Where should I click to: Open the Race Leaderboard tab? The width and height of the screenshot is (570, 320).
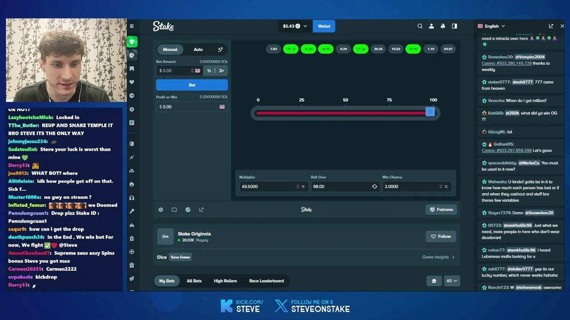click(266, 281)
